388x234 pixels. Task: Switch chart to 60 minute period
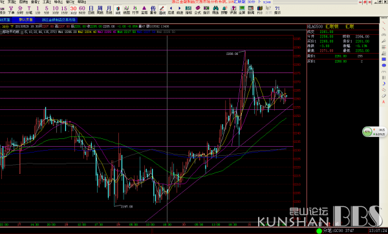[x=82, y=10]
